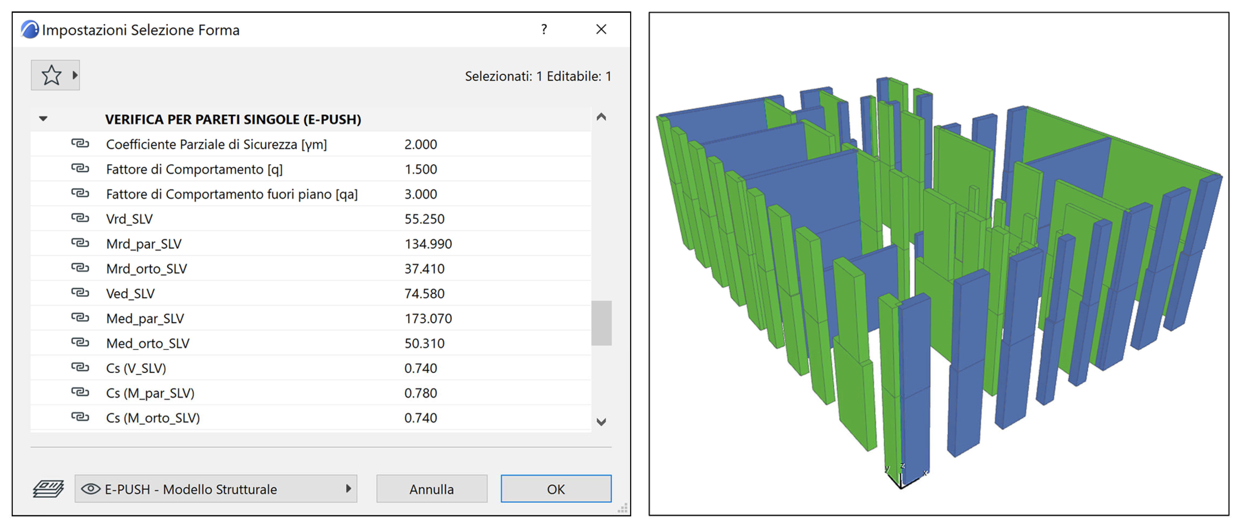
Task: Select the Fattore di Comportamento fuori piano row
Action: [x=232, y=194]
